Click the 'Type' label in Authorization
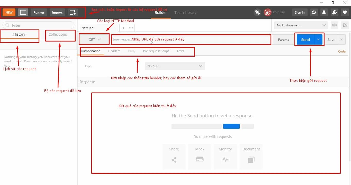Viewport: 351px width, 185px height. 88,66
